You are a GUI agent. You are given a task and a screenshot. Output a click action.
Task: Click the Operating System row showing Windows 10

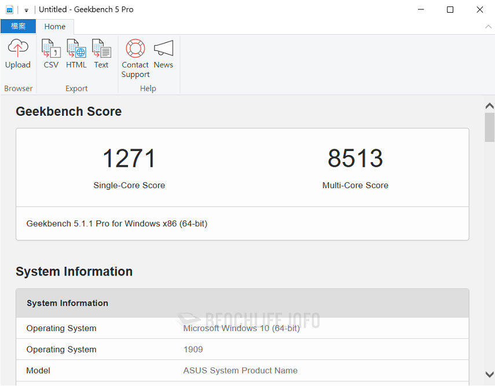[241, 328]
